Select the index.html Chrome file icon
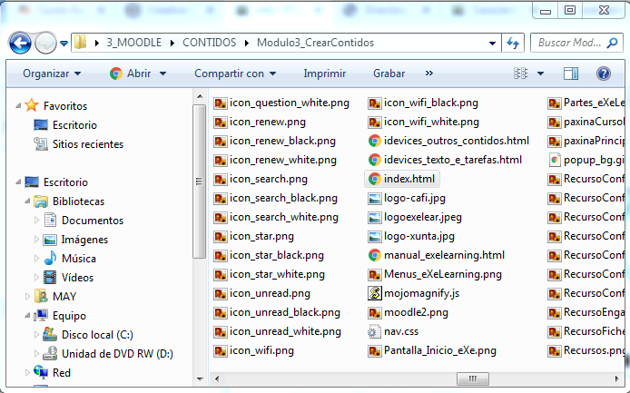This screenshot has height=393, width=630. (374, 179)
